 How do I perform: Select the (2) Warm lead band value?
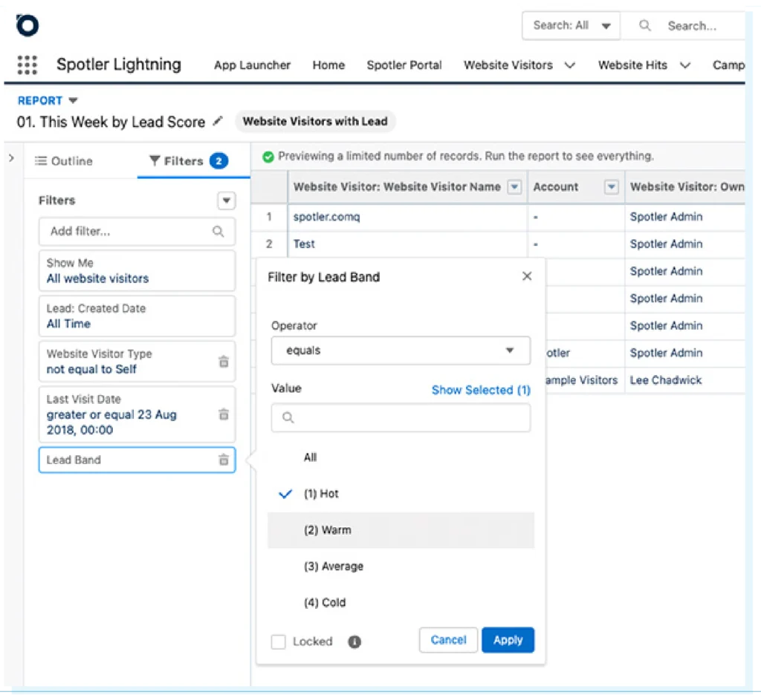tap(327, 529)
